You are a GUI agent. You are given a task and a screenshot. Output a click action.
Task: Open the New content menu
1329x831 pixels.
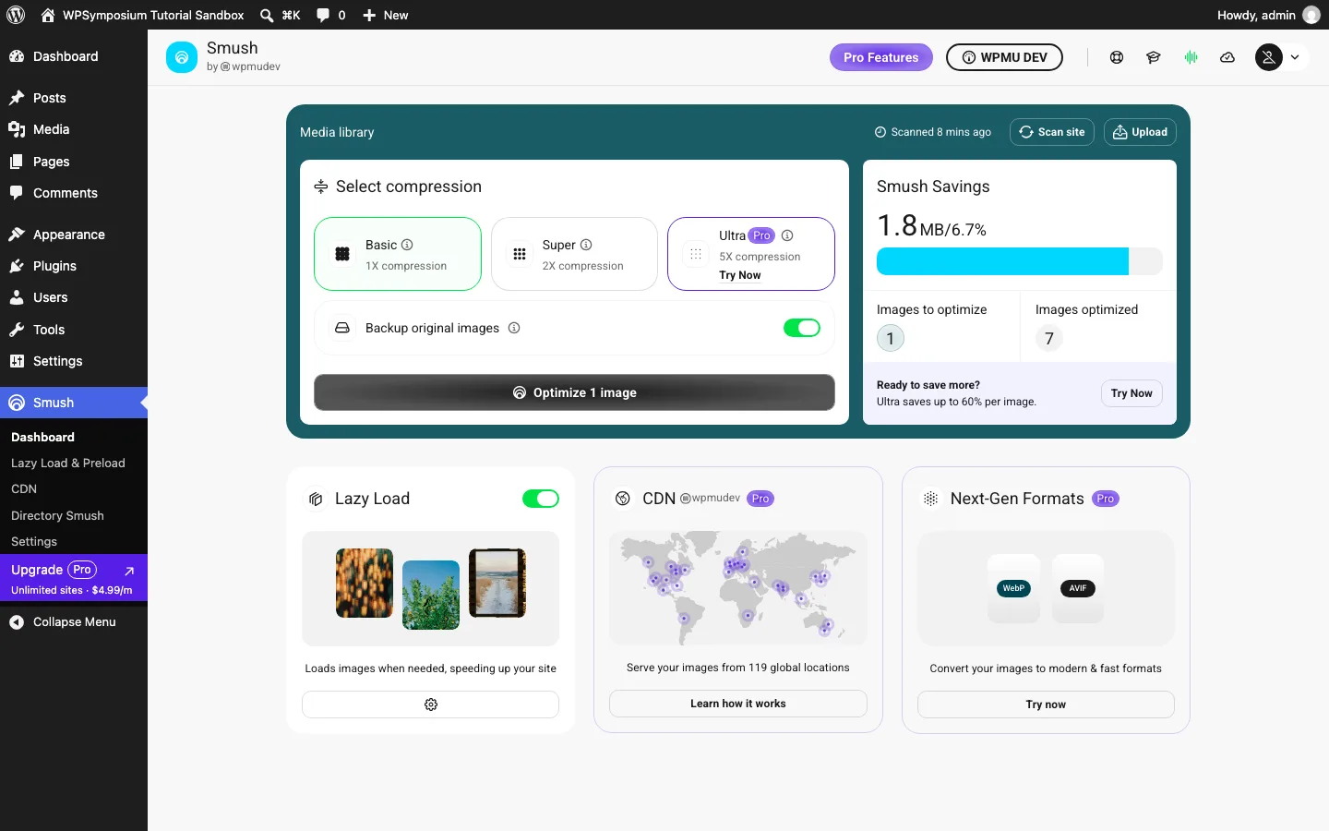coord(385,15)
